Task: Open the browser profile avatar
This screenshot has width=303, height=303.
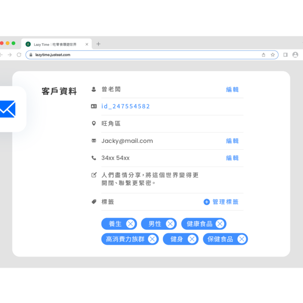Action: click(x=295, y=55)
